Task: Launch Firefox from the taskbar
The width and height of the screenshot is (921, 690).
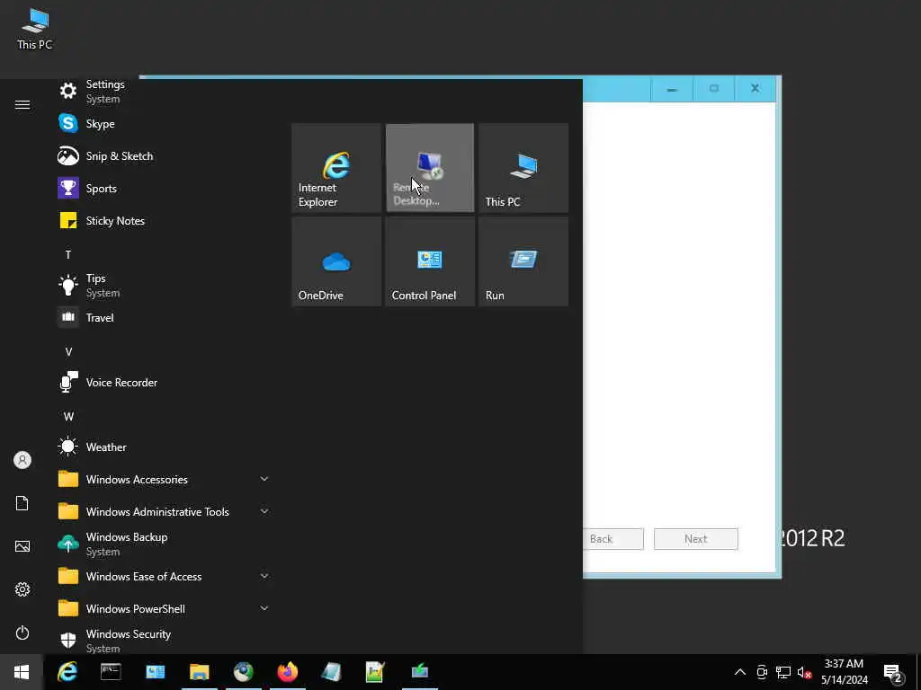Action: (x=287, y=672)
